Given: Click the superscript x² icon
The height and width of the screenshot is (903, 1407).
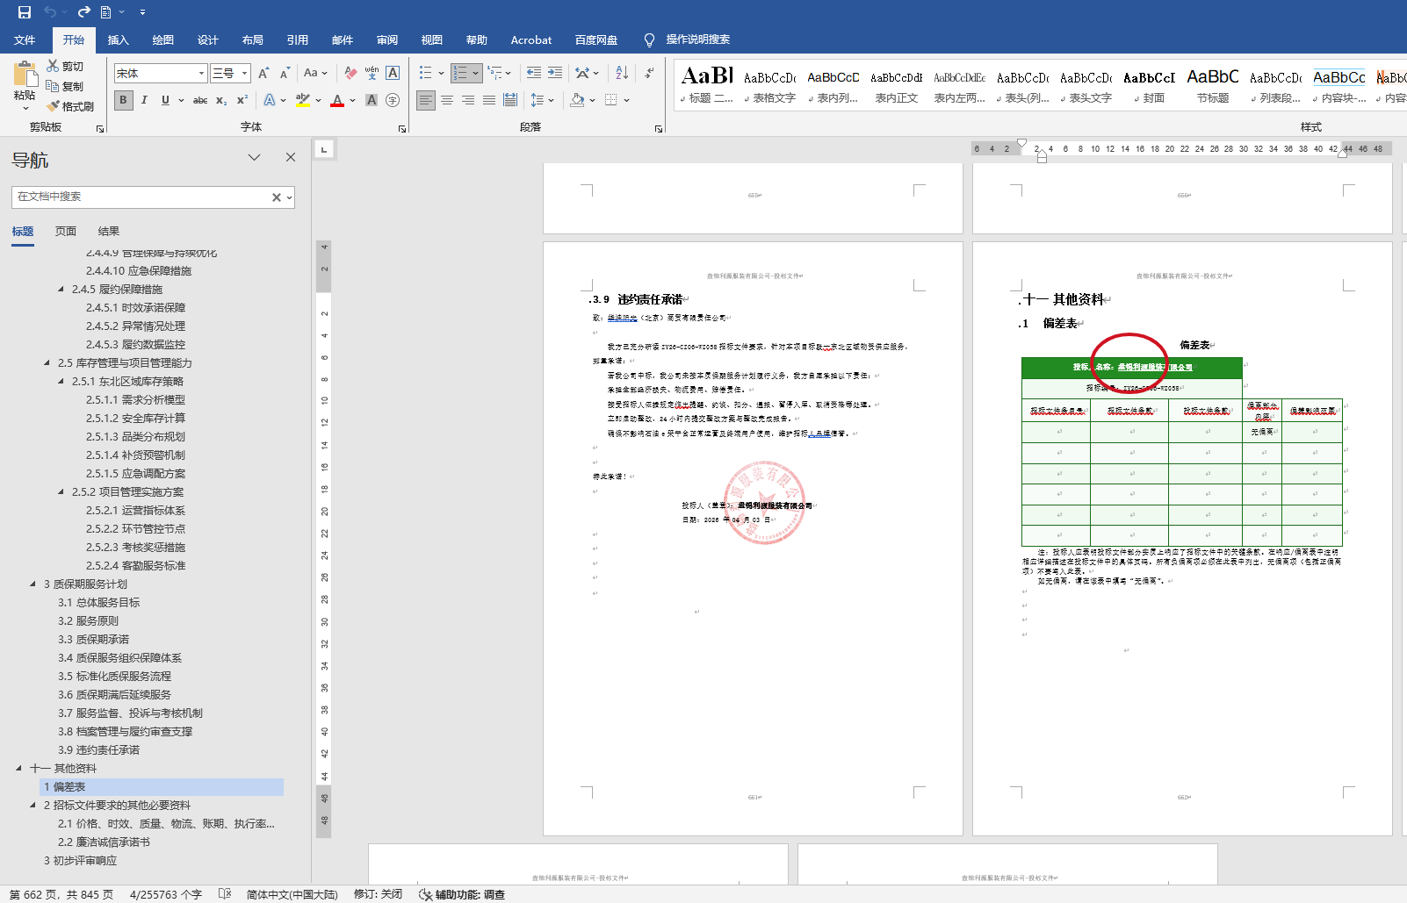Looking at the screenshot, I should click(242, 100).
